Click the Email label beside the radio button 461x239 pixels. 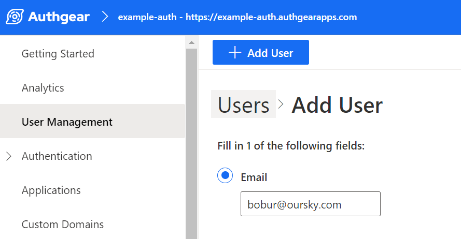(x=254, y=177)
